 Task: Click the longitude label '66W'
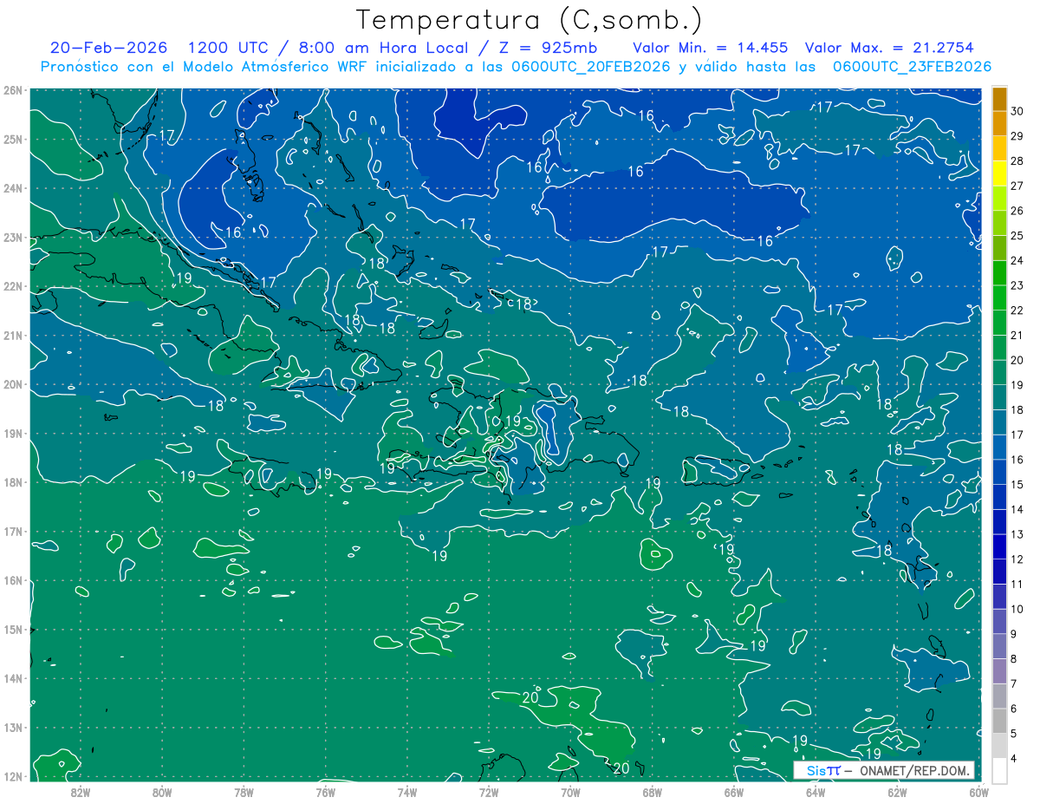pos(733,793)
